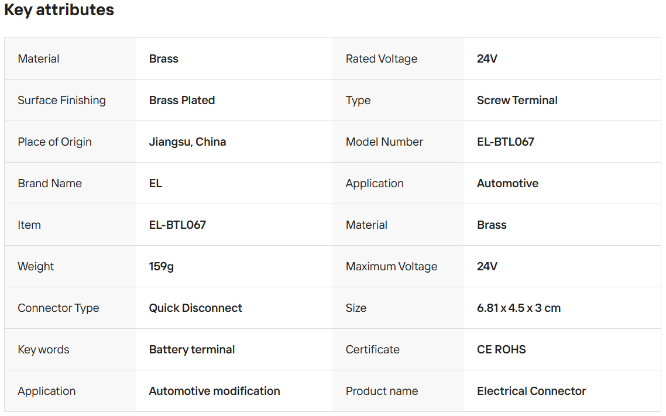The width and height of the screenshot is (666, 416).
Task: Click the "Rated Voltage" label
Action: click(x=382, y=59)
